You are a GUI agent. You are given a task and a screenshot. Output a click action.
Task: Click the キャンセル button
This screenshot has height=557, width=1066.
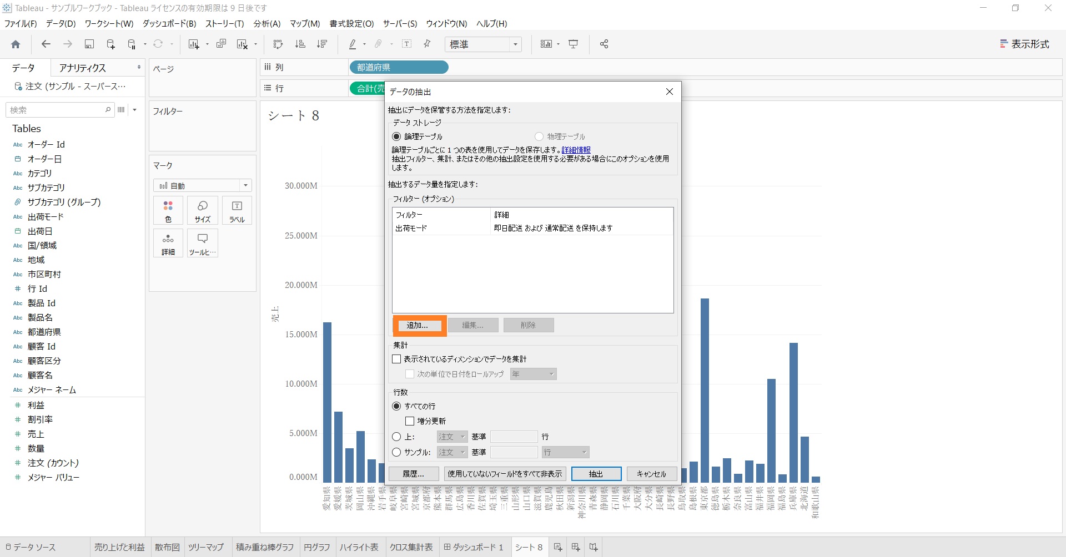pos(652,474)
